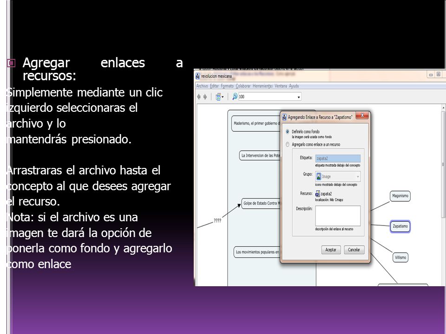Click the back arrow in CmapTools toolbar

coord(199,97)
